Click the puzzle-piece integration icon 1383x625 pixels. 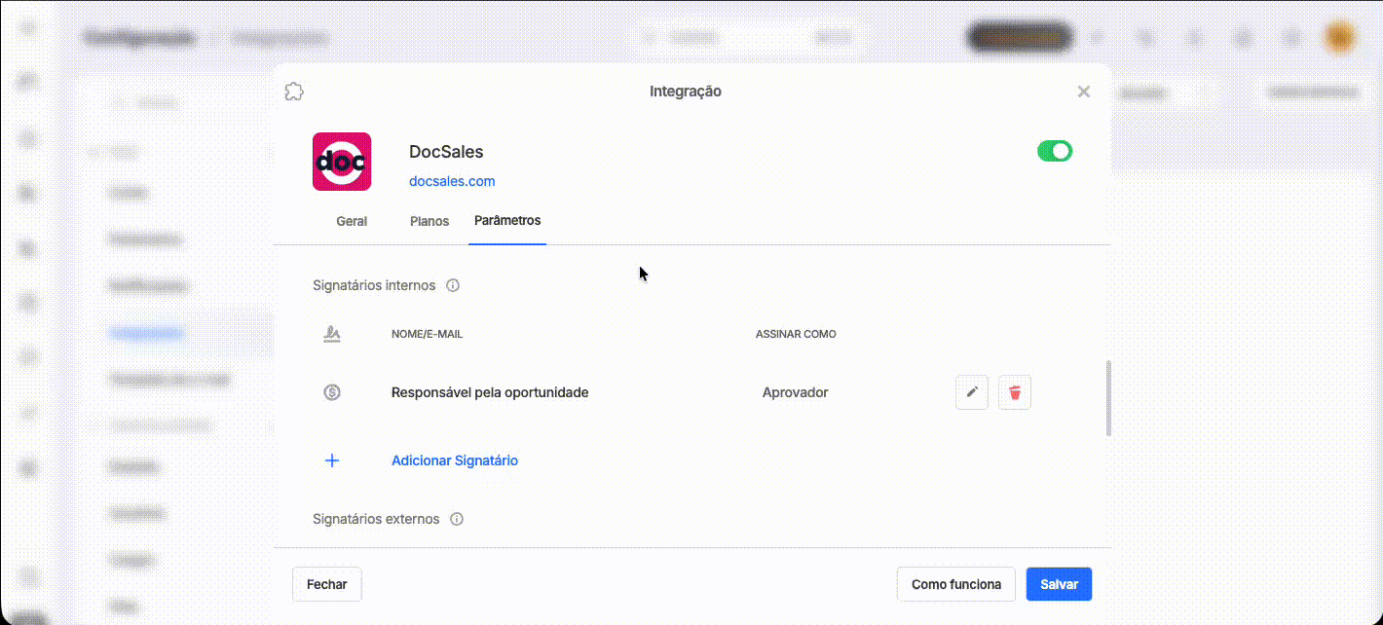(x=294, y=92)
